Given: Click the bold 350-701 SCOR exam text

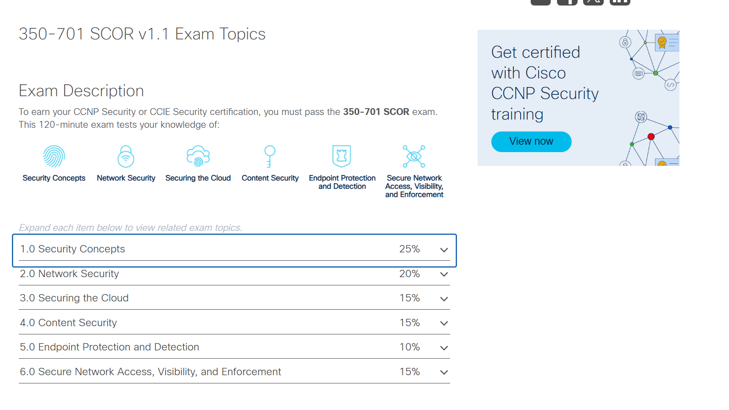Looking at the screenshot, I should click(376, 111).
